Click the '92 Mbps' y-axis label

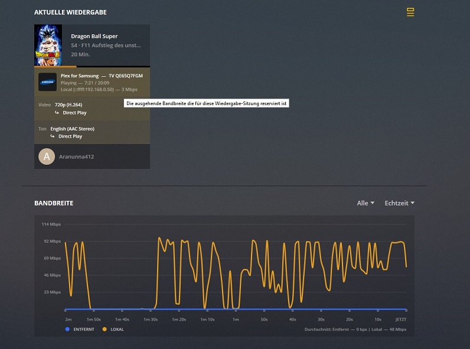(52, 241)
